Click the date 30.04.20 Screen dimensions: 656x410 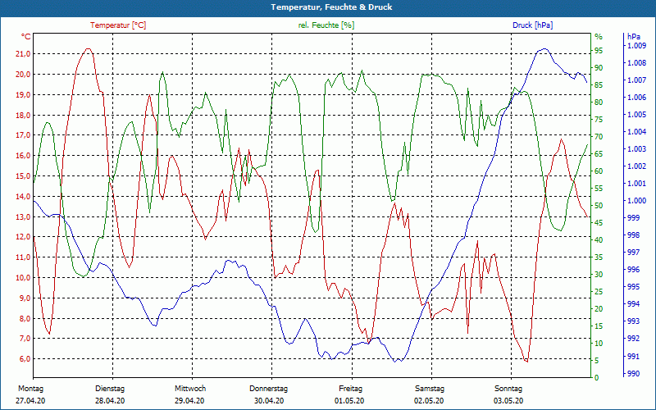coord(269,401)
